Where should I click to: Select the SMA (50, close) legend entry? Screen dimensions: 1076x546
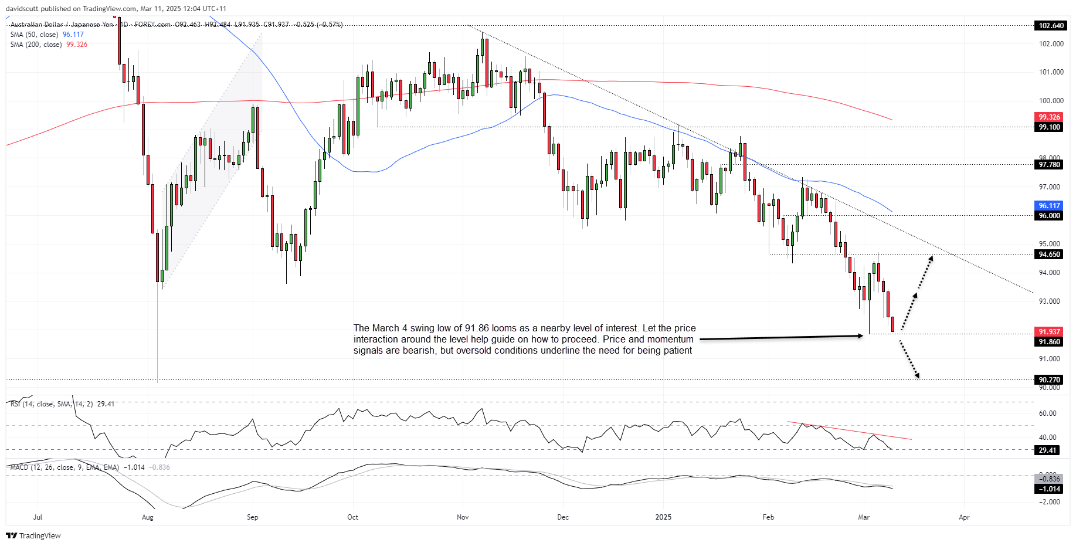click(47, 35)
